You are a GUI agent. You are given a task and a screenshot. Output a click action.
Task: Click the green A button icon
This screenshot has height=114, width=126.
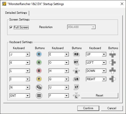coord(39,62)
